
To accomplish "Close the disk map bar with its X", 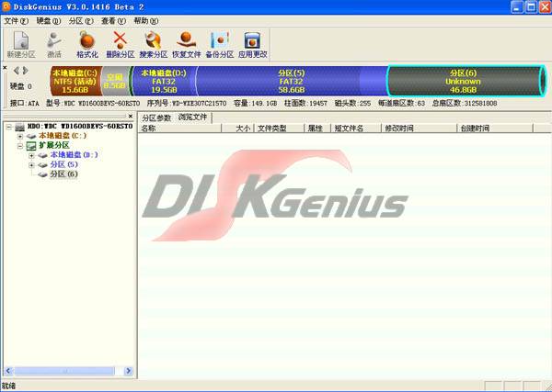I will click(x=5, y=67).
